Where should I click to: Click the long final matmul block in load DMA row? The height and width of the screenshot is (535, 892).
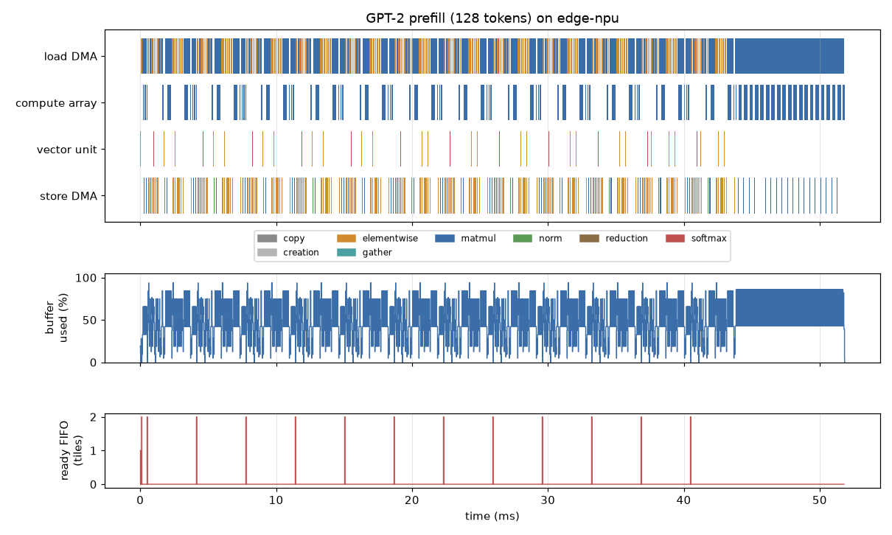[789, 56]
